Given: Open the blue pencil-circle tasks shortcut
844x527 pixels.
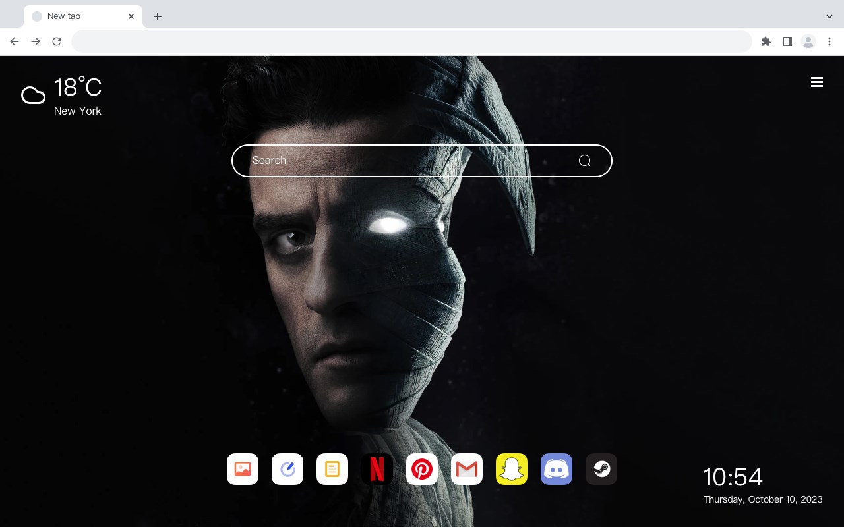Looking at the screenshot, I should coord(287,469).
